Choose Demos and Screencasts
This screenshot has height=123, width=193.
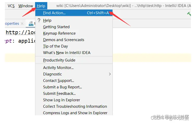pyautogui.click(x=74, y=40)
